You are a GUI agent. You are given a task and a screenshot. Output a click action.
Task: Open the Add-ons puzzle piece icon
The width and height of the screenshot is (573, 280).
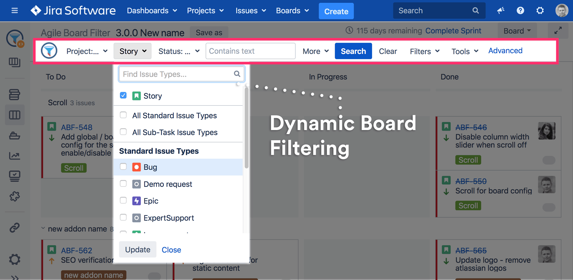15,196
